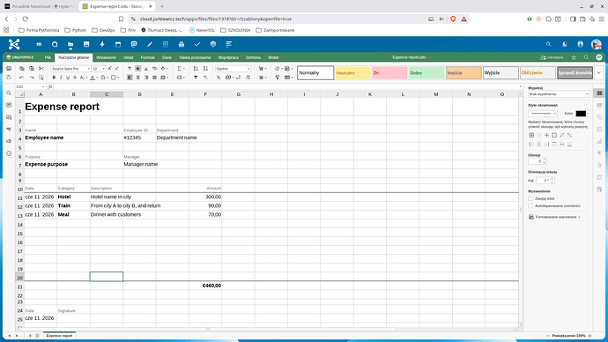This screenshot has height=342, width=608.
Task: Open the Nextcloud Calendar app icon
Action: (118, 45)
